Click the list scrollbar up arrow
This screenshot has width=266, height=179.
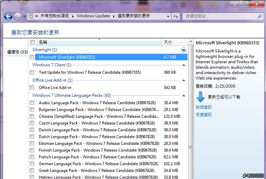(x=191, y=42)
